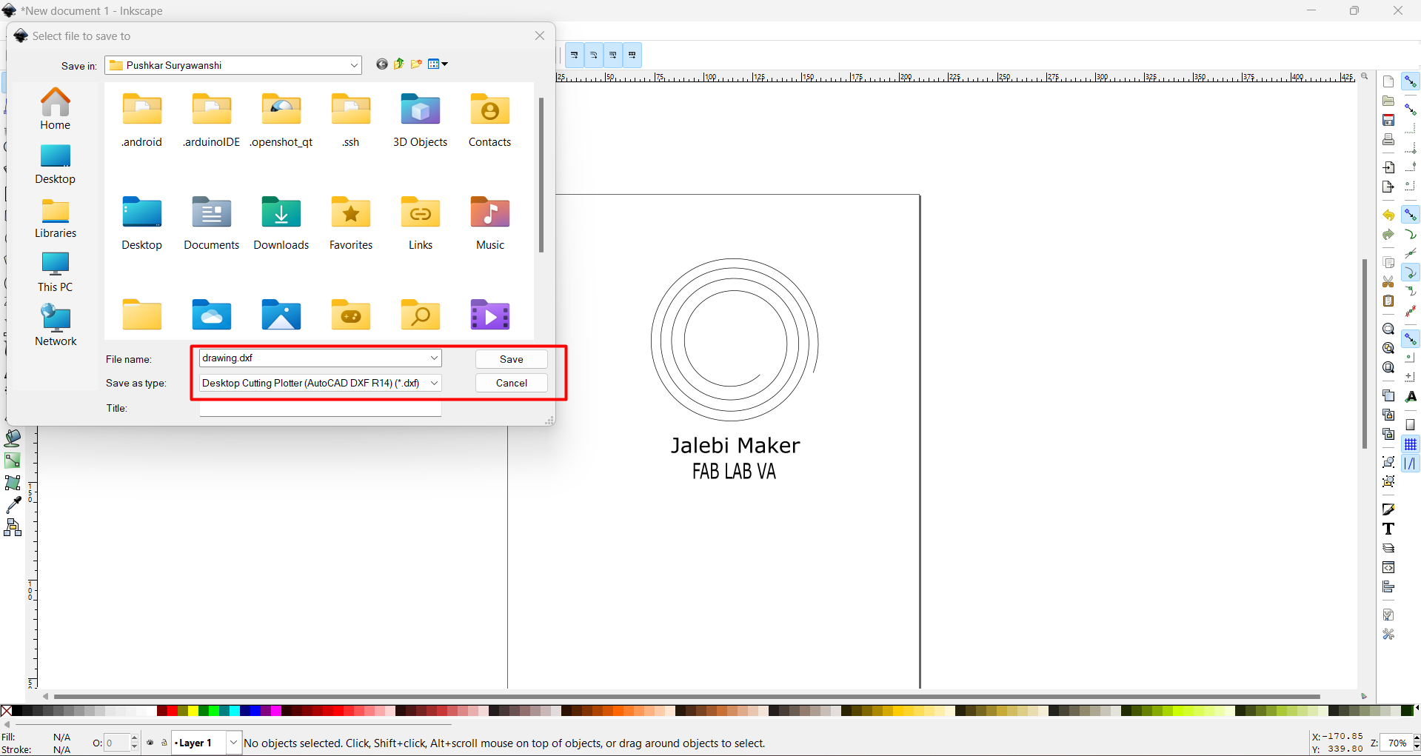
Task: Toggle snap to page border
Action: click(1411, 425)
